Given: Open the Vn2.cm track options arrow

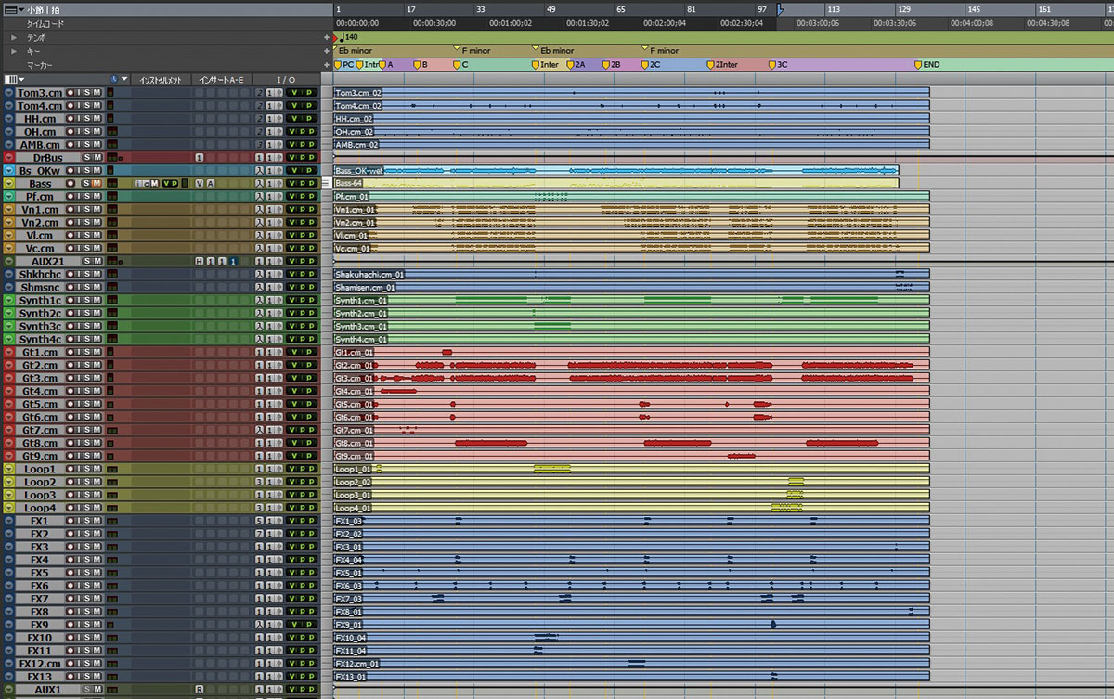Looking at the screenshot, I should (9, 223).
